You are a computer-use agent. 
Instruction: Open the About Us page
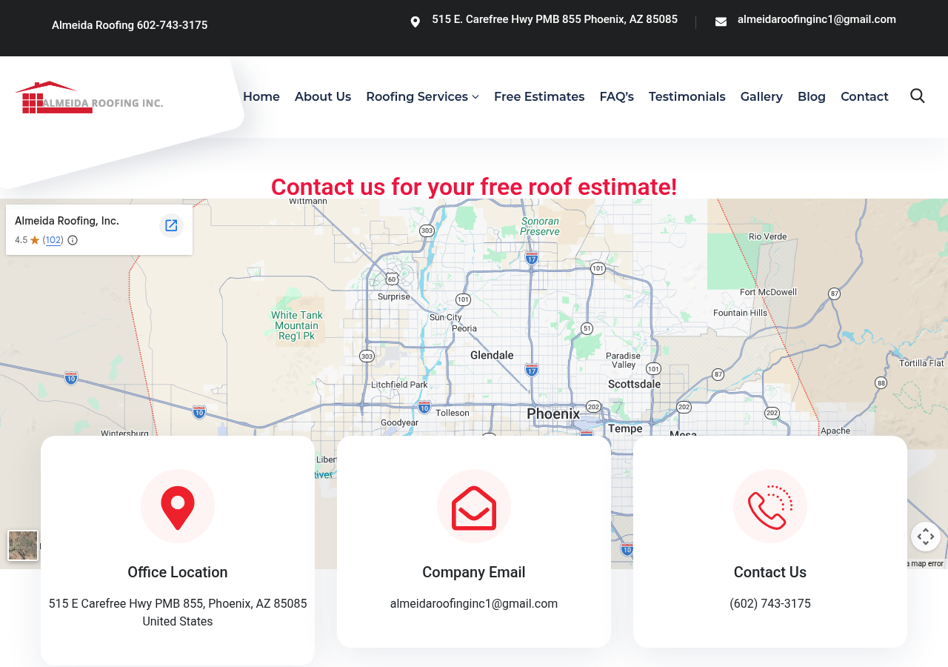(323, 96)
